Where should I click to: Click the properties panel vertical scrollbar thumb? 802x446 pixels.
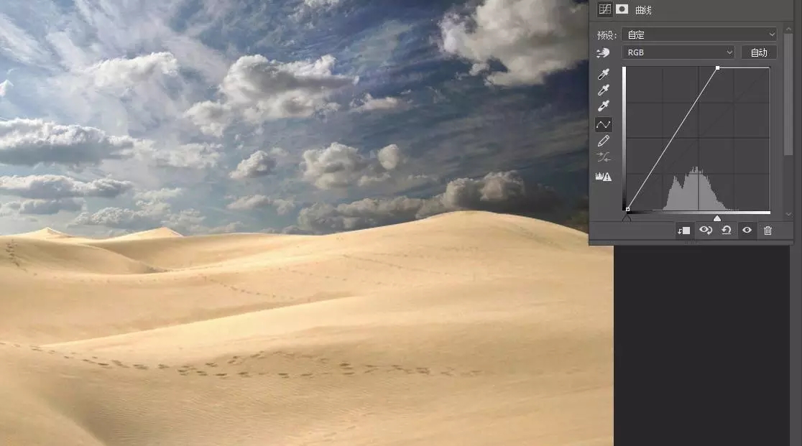point(788,95)
